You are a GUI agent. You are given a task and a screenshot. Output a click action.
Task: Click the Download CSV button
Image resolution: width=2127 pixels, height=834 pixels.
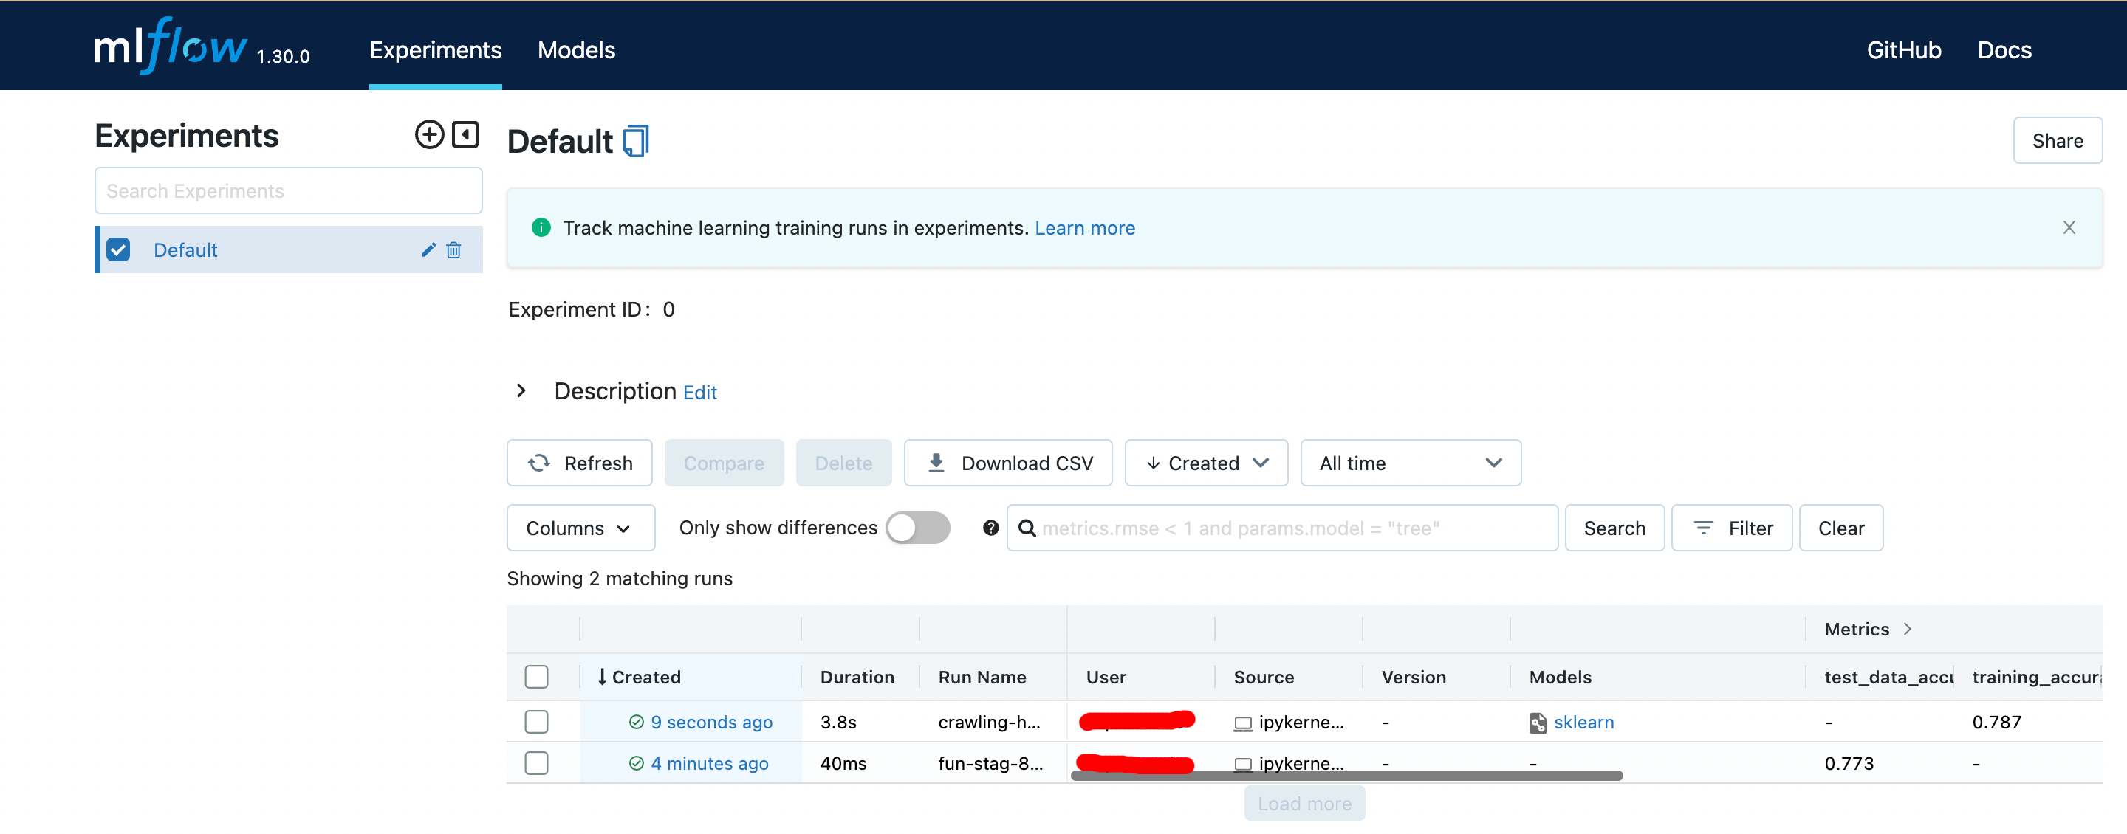pyautogui.click(x=1007, y=463)
